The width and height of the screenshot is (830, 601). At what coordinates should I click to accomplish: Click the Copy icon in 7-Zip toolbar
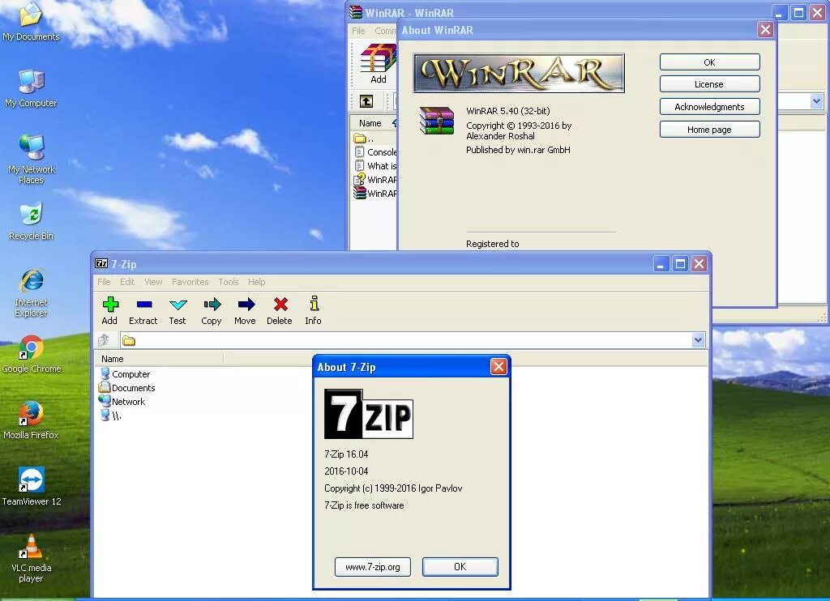coord(212,305)
